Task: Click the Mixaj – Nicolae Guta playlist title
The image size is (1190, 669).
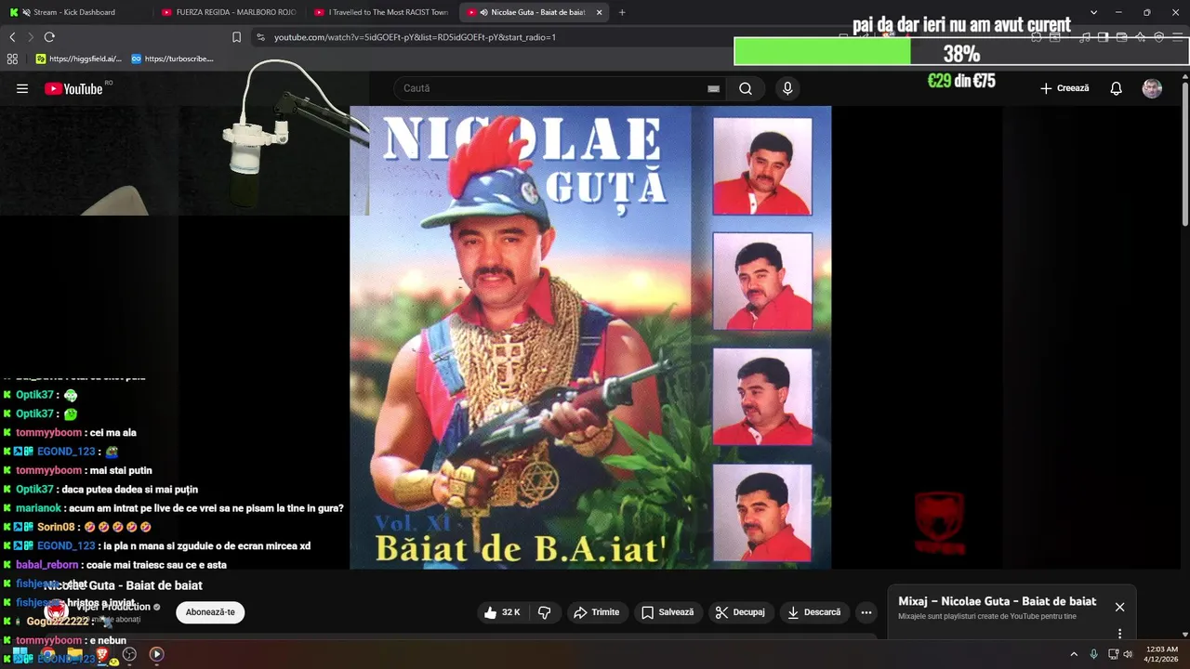Action: click(x=997, y=601)
